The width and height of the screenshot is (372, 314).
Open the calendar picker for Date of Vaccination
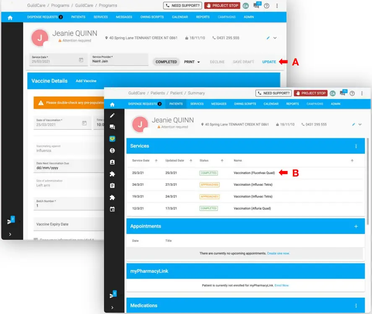coord(84,123)
